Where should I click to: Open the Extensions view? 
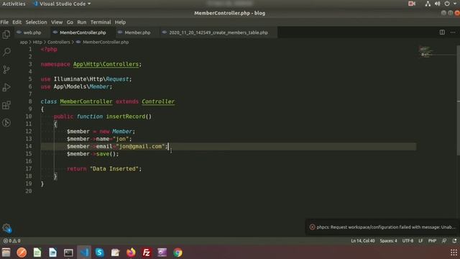pyautogui.click(x=6, y=105)
